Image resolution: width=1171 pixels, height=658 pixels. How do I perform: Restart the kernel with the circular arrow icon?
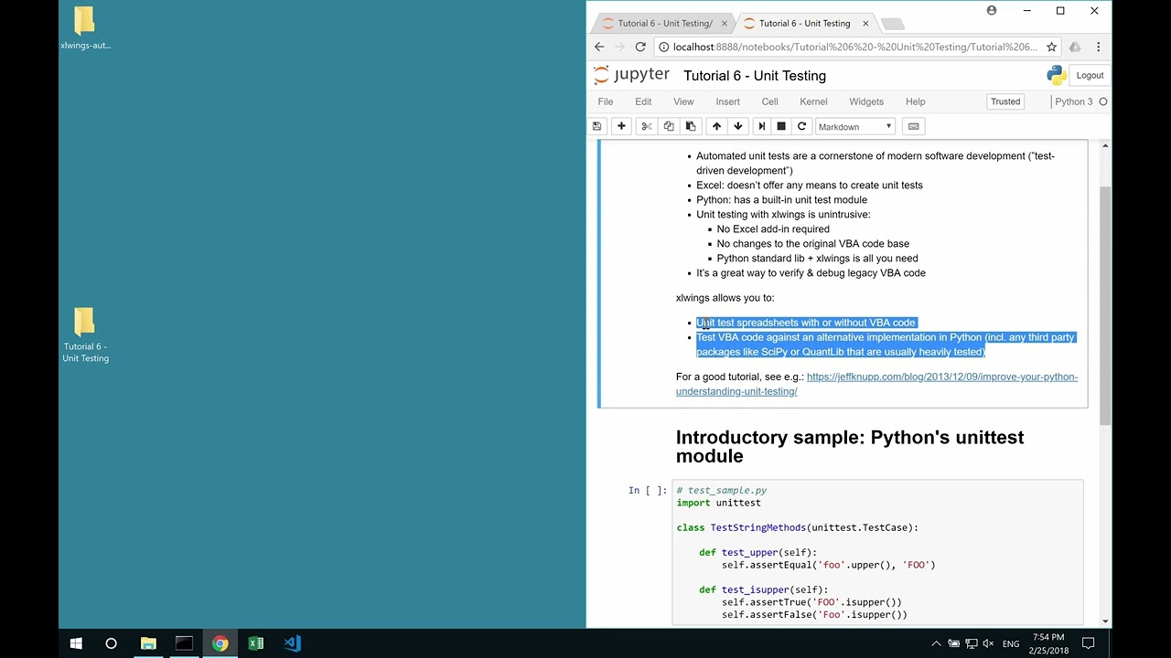click(x=801, y=126)
